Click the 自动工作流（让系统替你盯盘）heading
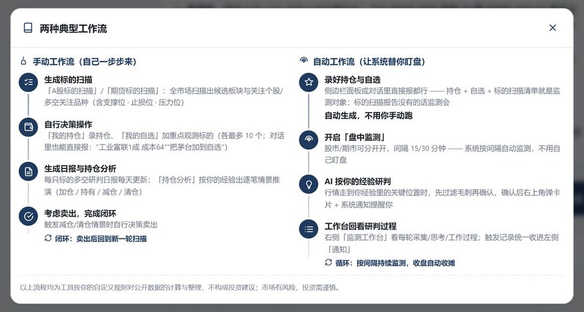This screenshot has width=584, height=312. (x=369, y=61)
